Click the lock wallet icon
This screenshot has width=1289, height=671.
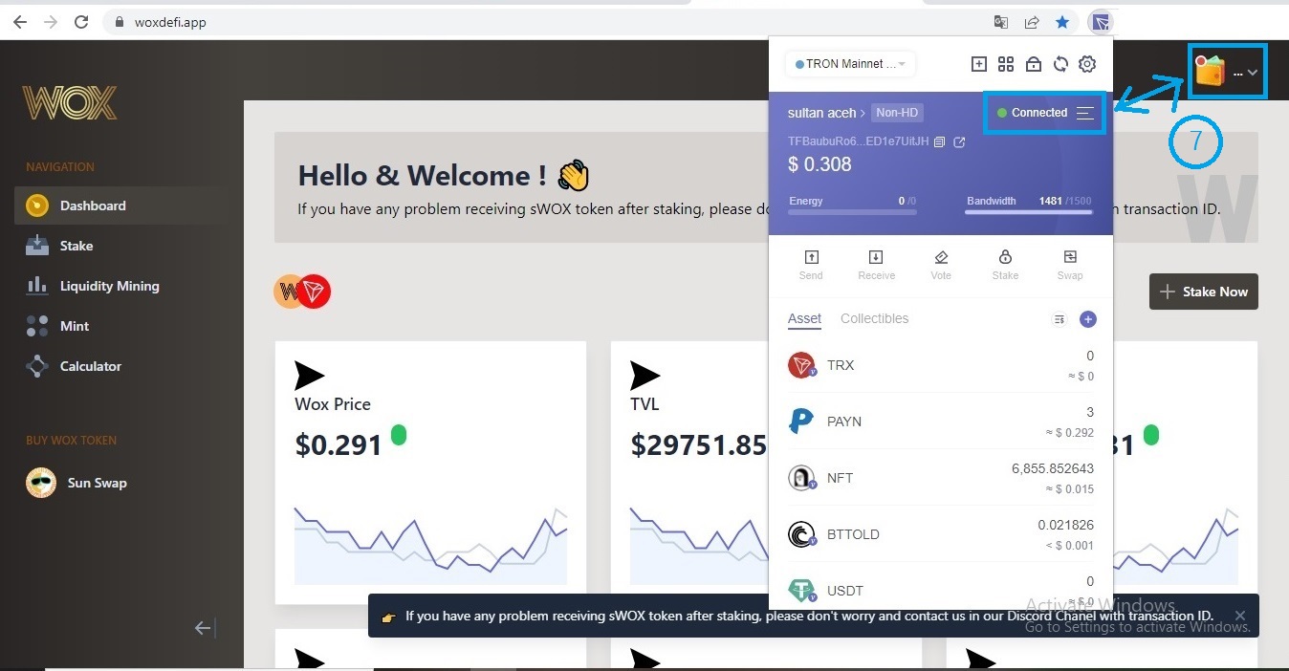1033,64
